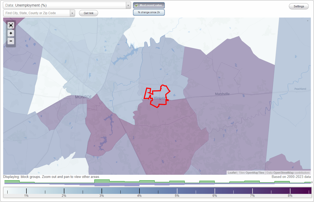The image size is (314, 202).
Task: Zoom in using the plus icon
Action: pyautogui.click(x=11, y=33)
